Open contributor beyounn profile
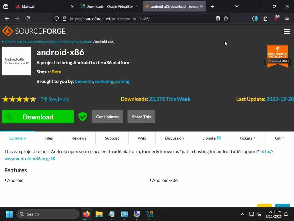This screenshot has height=221, width=294. (x=84, y=81)
